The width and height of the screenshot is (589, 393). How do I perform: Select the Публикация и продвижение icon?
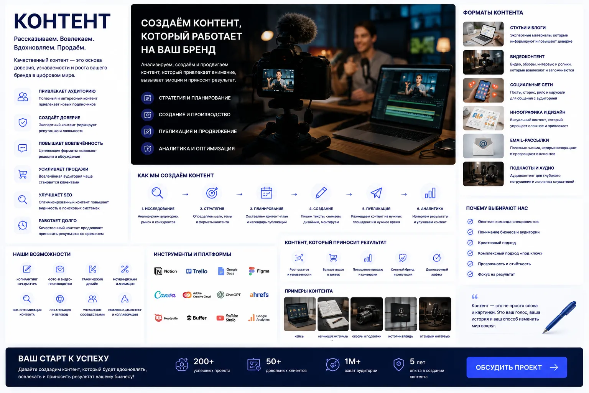click(148, 131)
